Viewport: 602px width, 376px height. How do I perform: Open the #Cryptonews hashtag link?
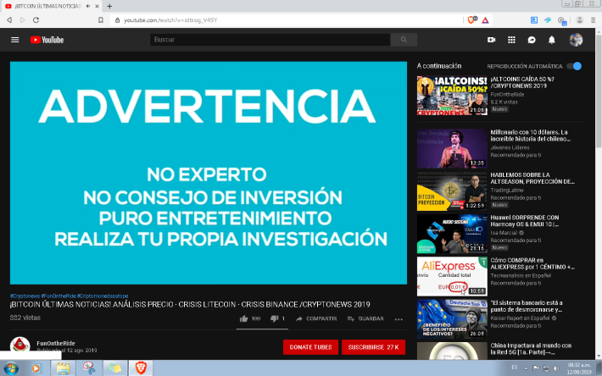coord(25,296)
